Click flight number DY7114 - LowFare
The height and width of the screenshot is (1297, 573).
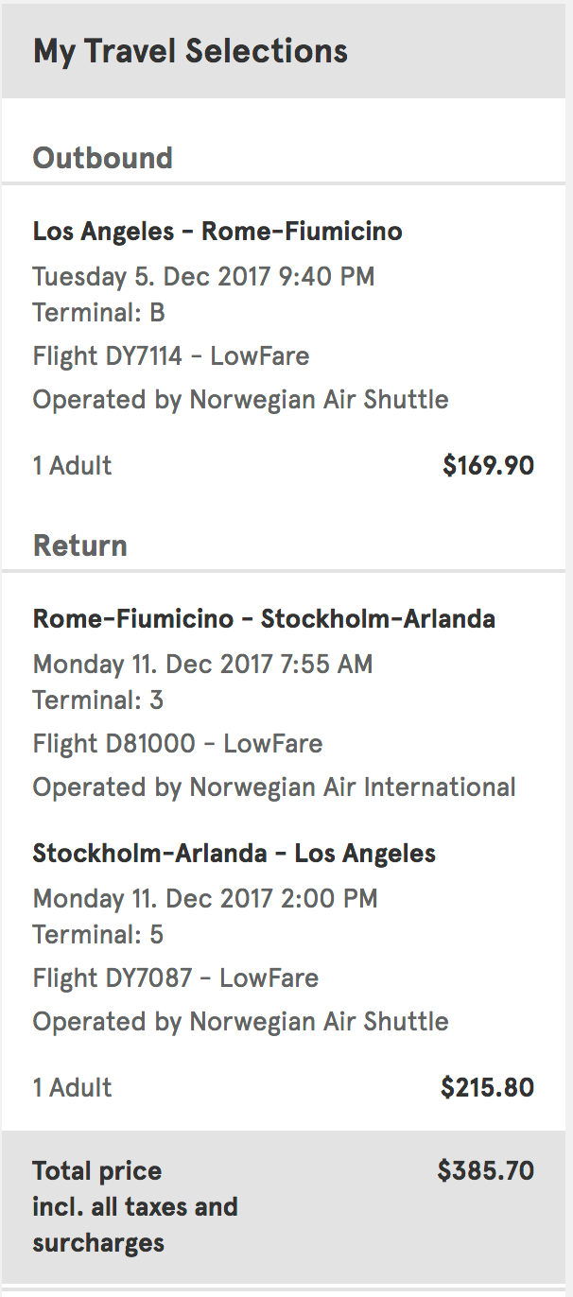click(171, 356)
